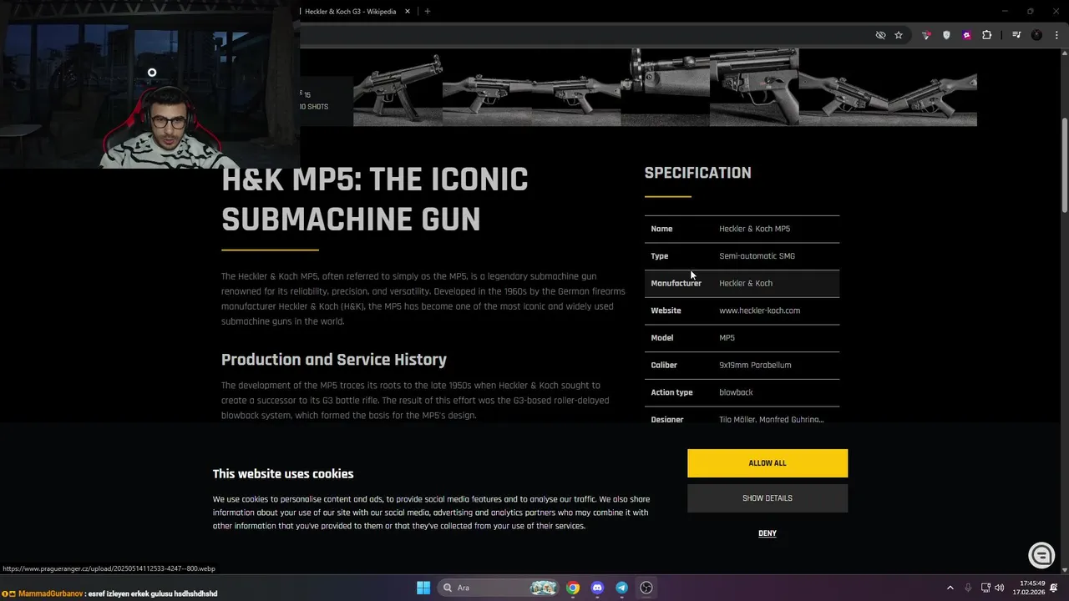Open the red-badged extension in Chrome toolbar
Image resolution: width=1069 pixels, height=601 pixels.
click(926, 35)
